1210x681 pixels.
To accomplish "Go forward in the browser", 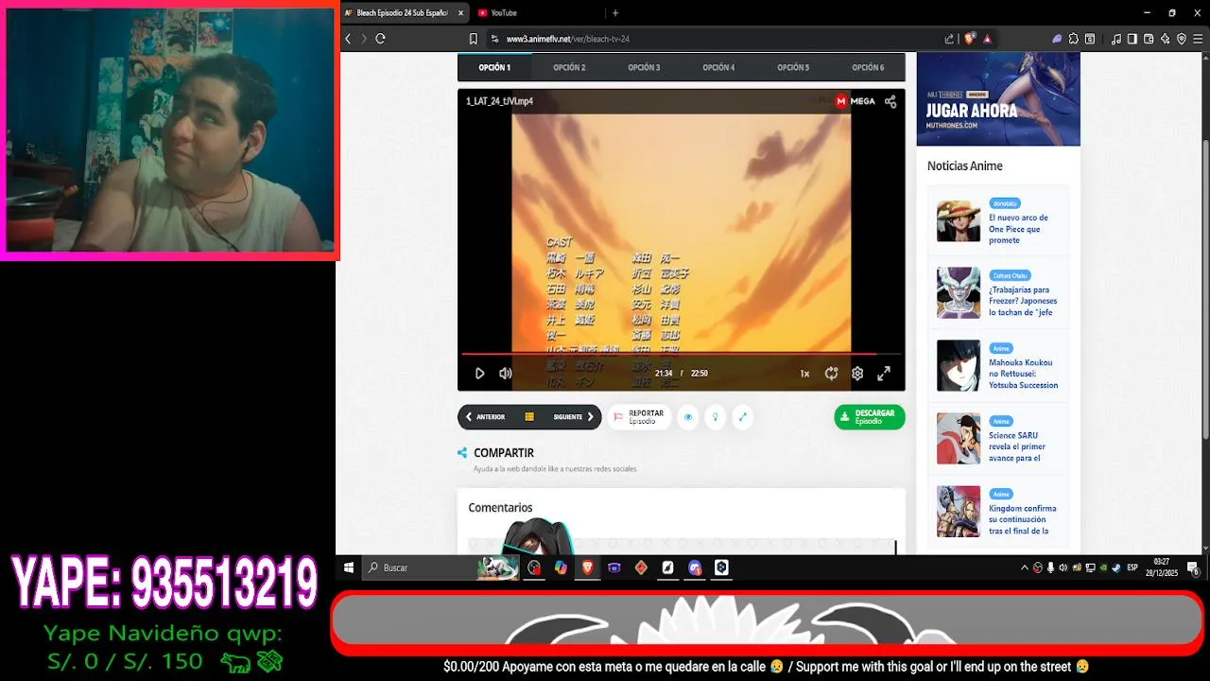I will 364,39.
